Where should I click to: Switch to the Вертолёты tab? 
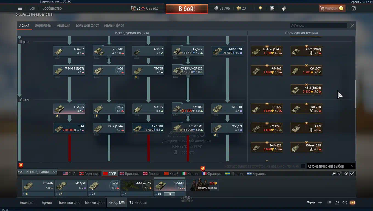click(43, 25)
